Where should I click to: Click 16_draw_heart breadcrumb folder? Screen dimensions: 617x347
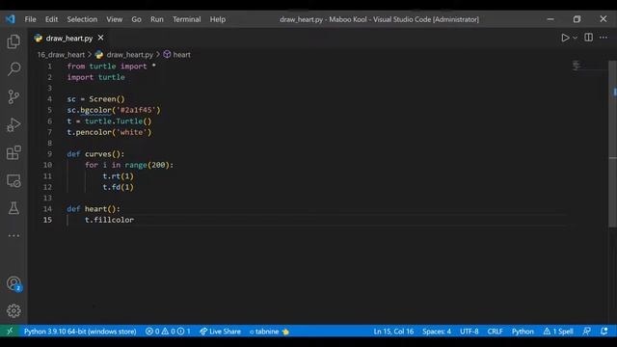click(x=61, y=55)
